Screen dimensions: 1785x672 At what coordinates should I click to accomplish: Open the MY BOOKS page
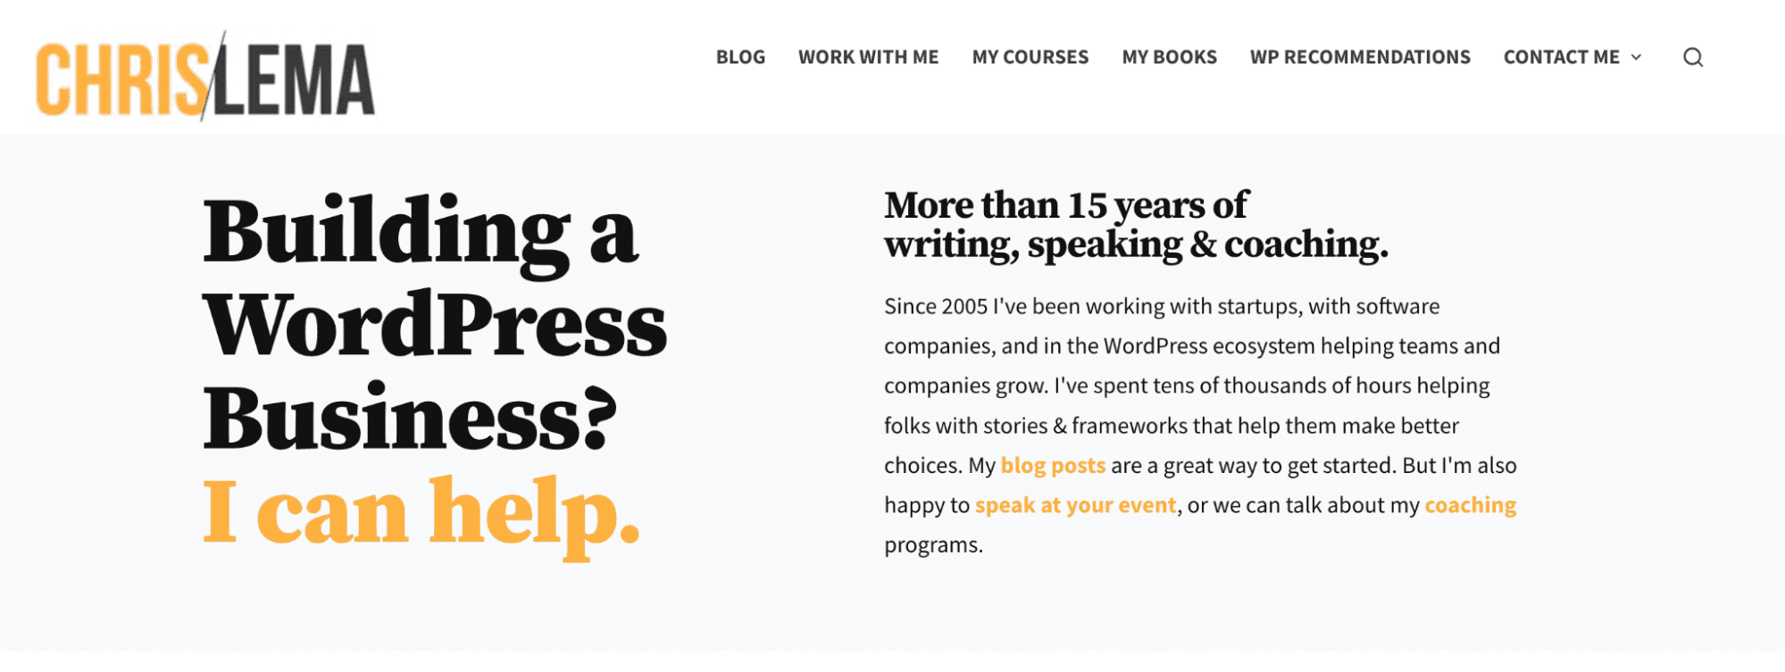point(1170,57)
